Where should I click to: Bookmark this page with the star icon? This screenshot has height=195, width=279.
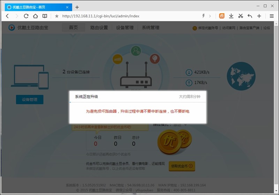pos(57,16)
